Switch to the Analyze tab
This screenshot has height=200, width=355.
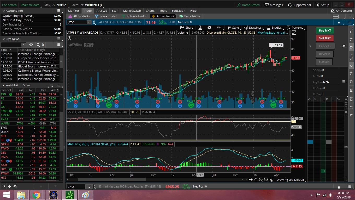[102, 11]
